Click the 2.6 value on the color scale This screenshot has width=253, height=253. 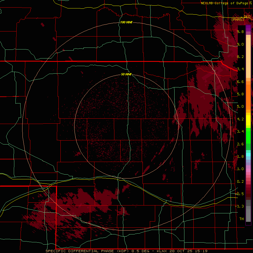tap(240, 144)
